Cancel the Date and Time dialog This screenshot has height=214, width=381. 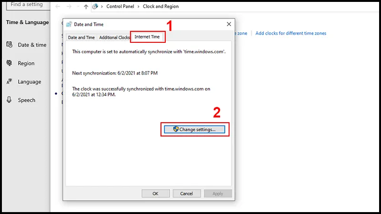tap(187, 194)
